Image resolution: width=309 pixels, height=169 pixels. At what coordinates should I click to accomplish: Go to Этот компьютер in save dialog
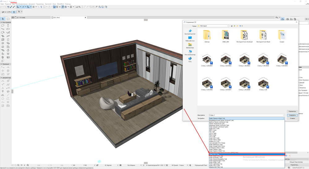[x=190, y=53]
